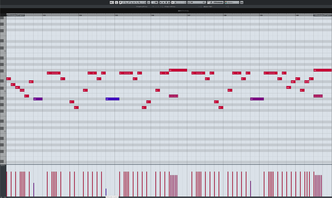Click ruler at bar 136

(x=153, y=15)
